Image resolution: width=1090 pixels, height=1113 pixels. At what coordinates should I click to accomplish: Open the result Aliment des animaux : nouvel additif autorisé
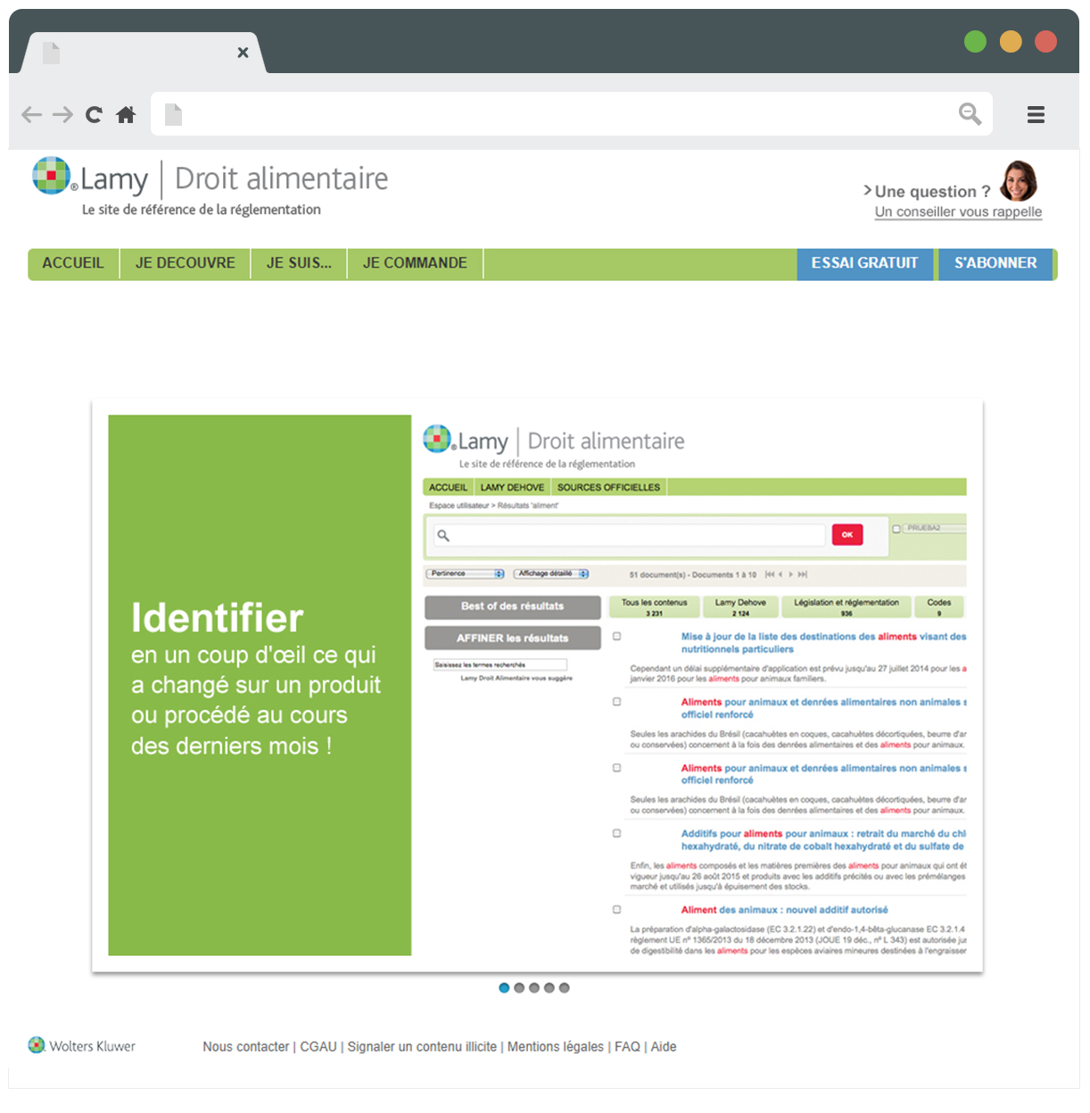click(x=785, y=910)
